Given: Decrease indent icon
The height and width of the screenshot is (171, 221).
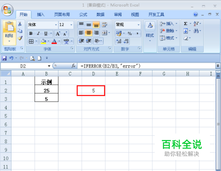Looking at the screenshot, I should pyautogui.click(x=81, y=41).
